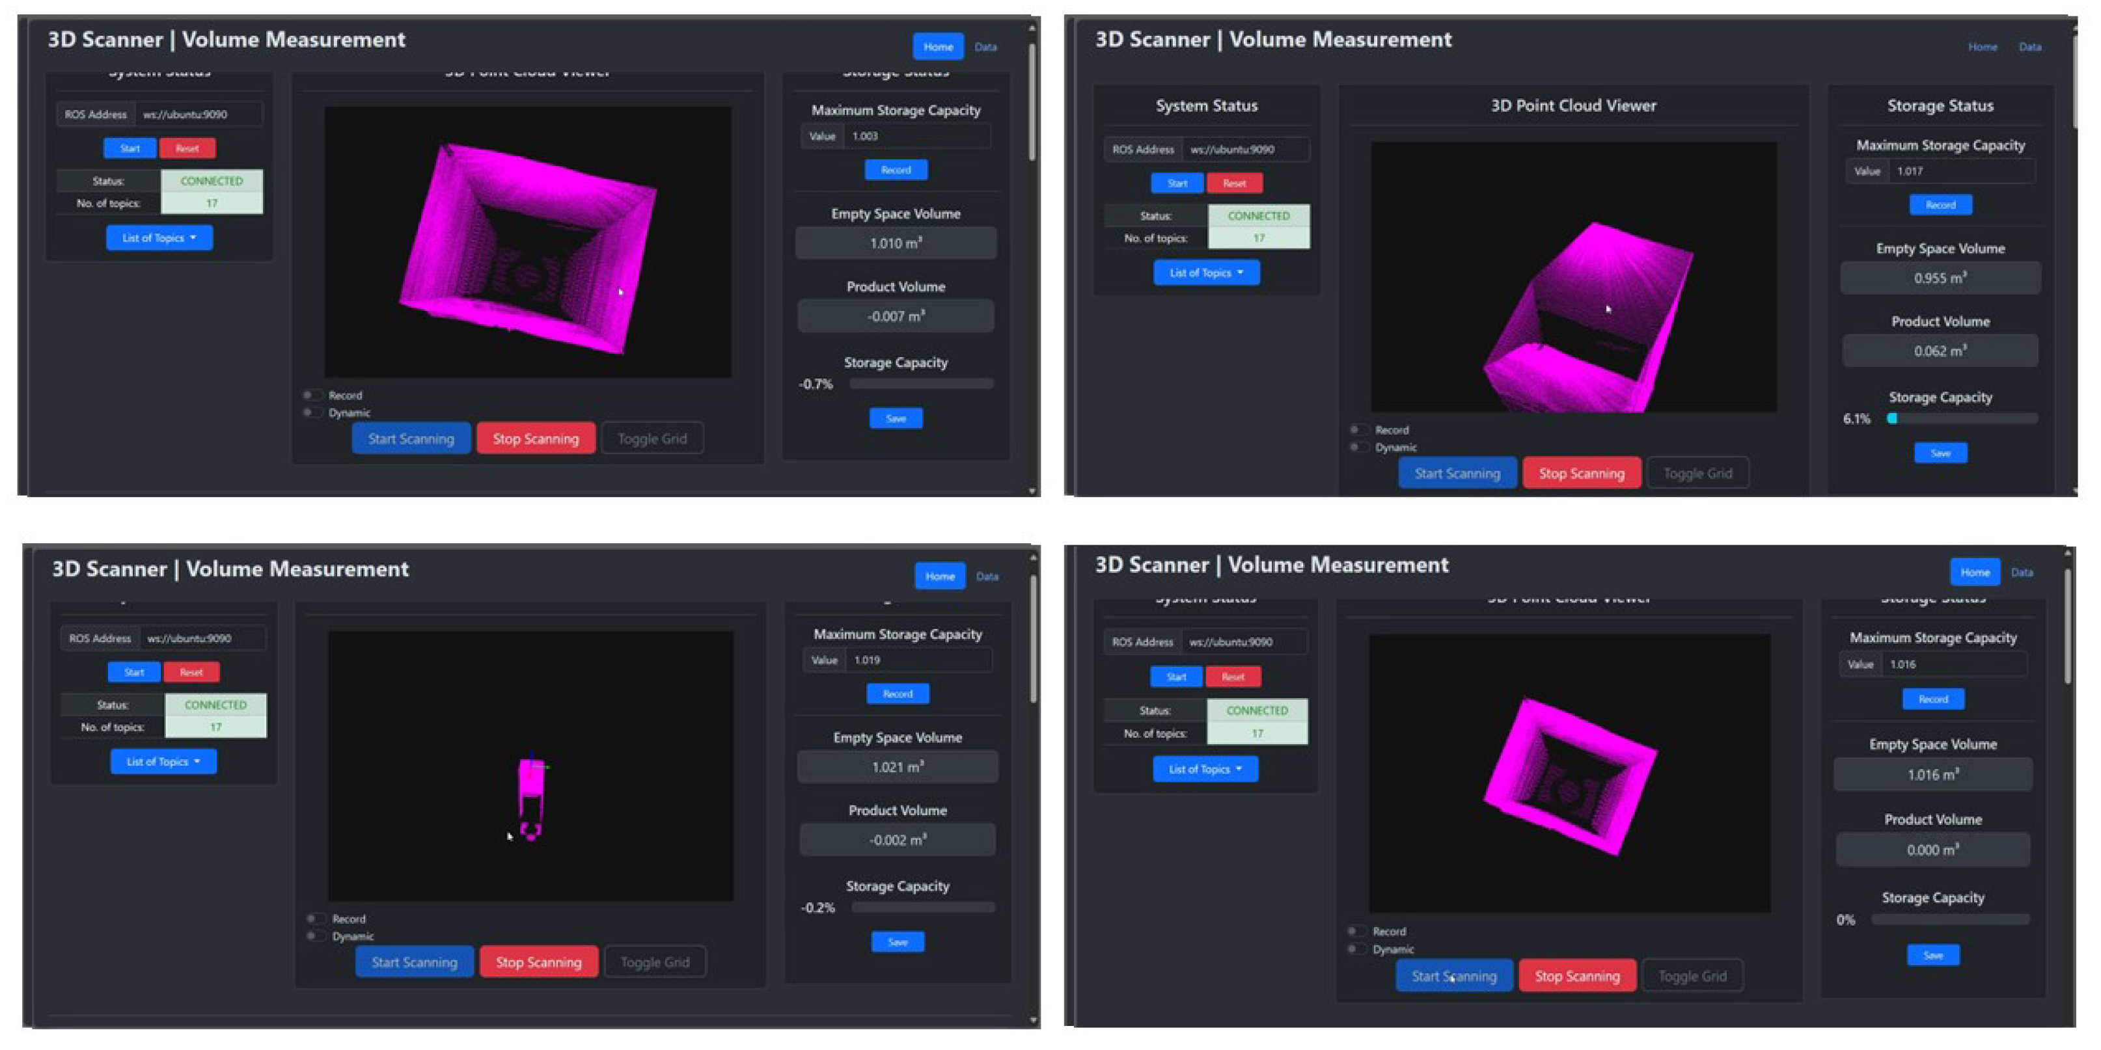Image resolution: width=2101 pixels, height=1050 pixels.
Task: Select Home tab in bottom-right screenshot
Action: (1975, 572)
